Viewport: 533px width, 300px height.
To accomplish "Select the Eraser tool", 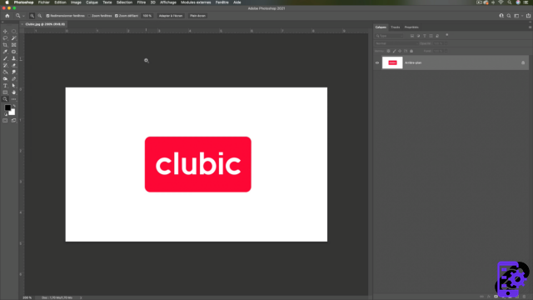I will [x=14, y=65].
